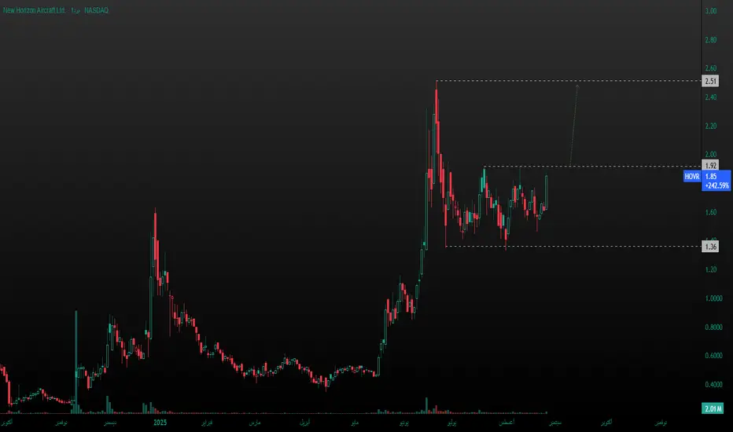Click the 1.92 level price label

(710, 165)
